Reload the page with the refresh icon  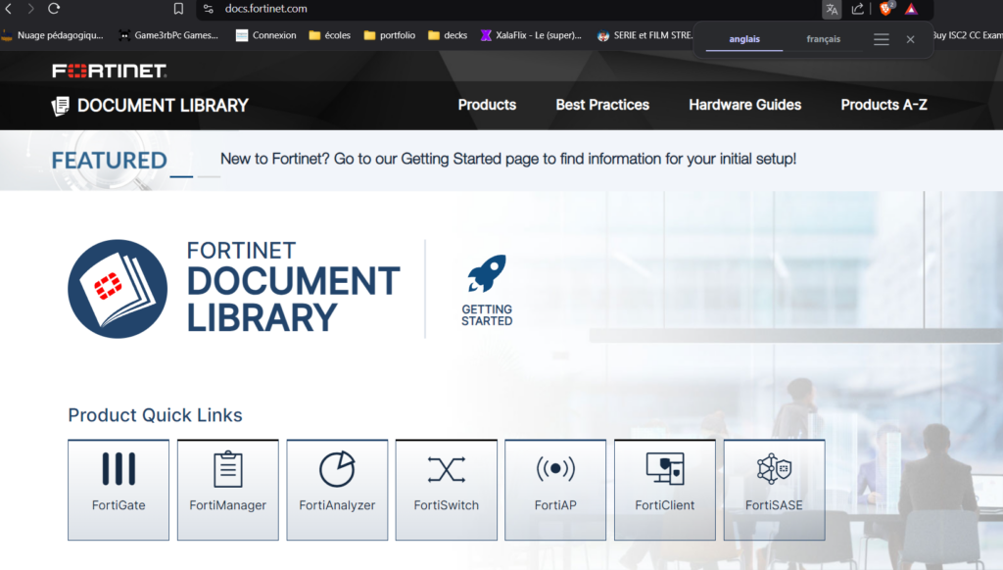pyautogui.click(x=54, y=8)
